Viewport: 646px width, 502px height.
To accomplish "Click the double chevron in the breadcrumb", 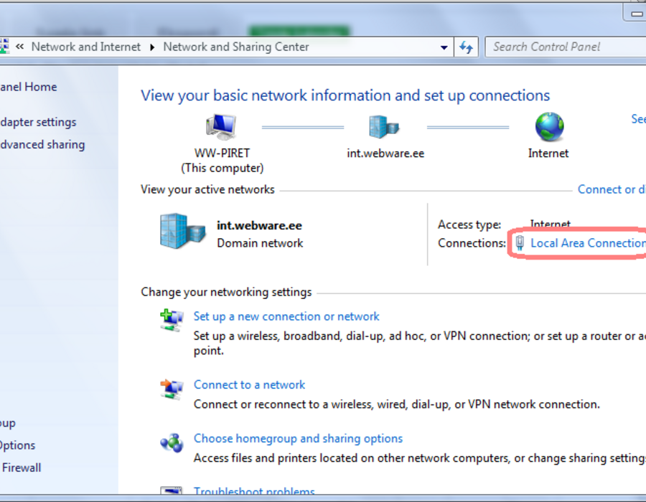I will click(19, 47).
